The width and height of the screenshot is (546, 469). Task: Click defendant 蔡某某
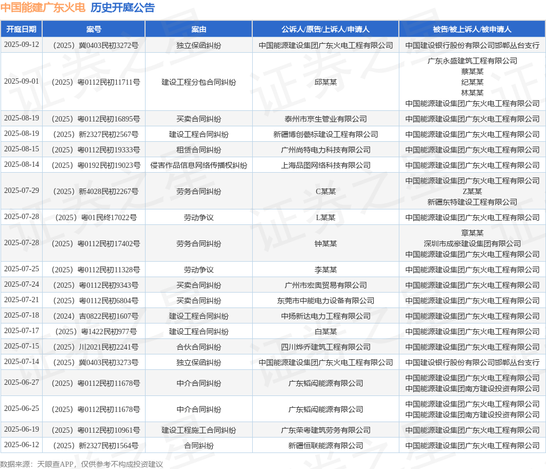click(472, 71)
